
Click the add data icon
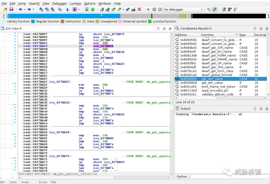pos(107,9)
